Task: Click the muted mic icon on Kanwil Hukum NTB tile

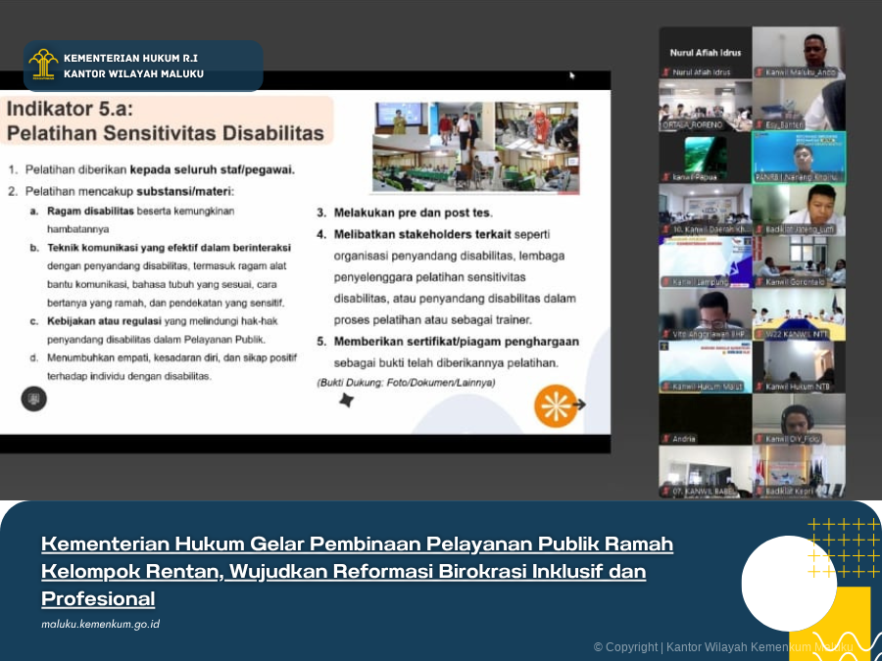Action: click(759, 386)
